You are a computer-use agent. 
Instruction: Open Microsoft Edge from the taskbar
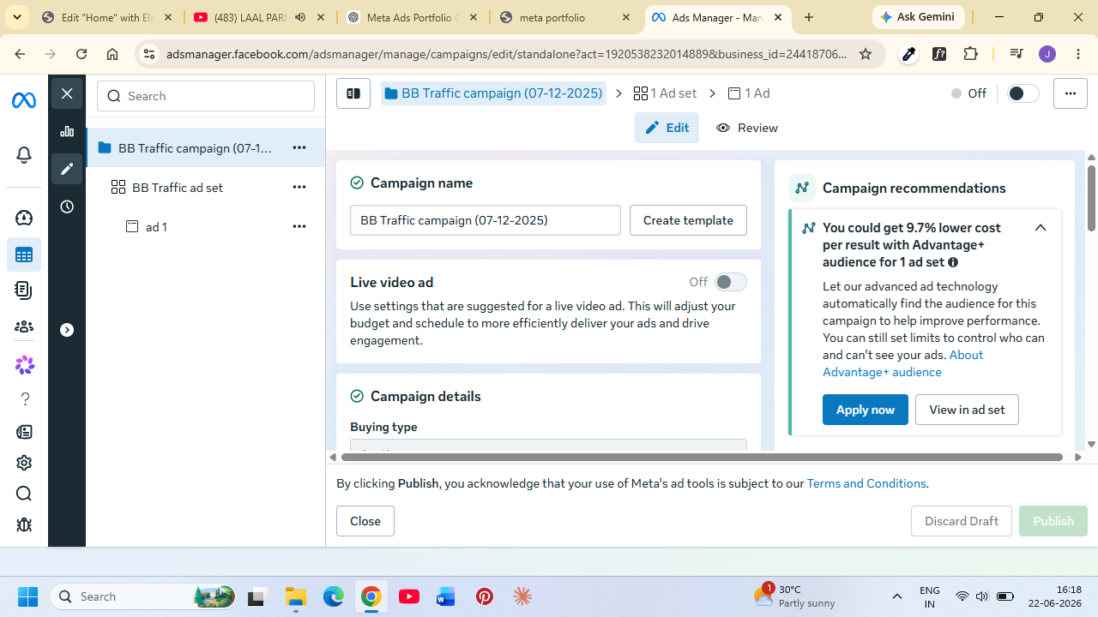coord(334,596)
